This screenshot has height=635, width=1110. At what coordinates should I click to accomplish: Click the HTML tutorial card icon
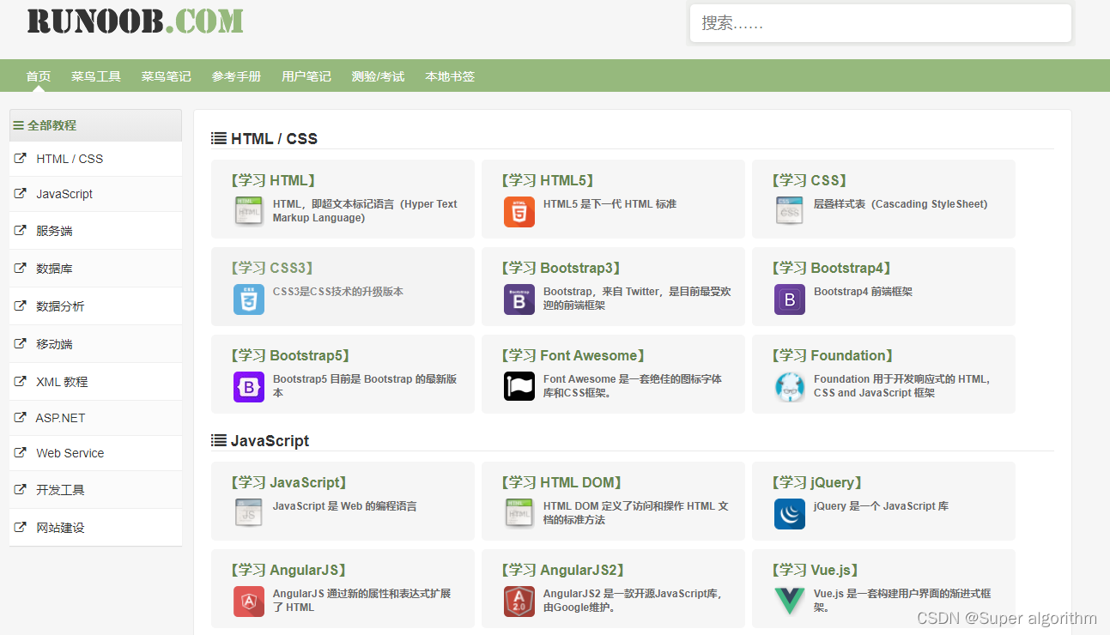[249, 212]
